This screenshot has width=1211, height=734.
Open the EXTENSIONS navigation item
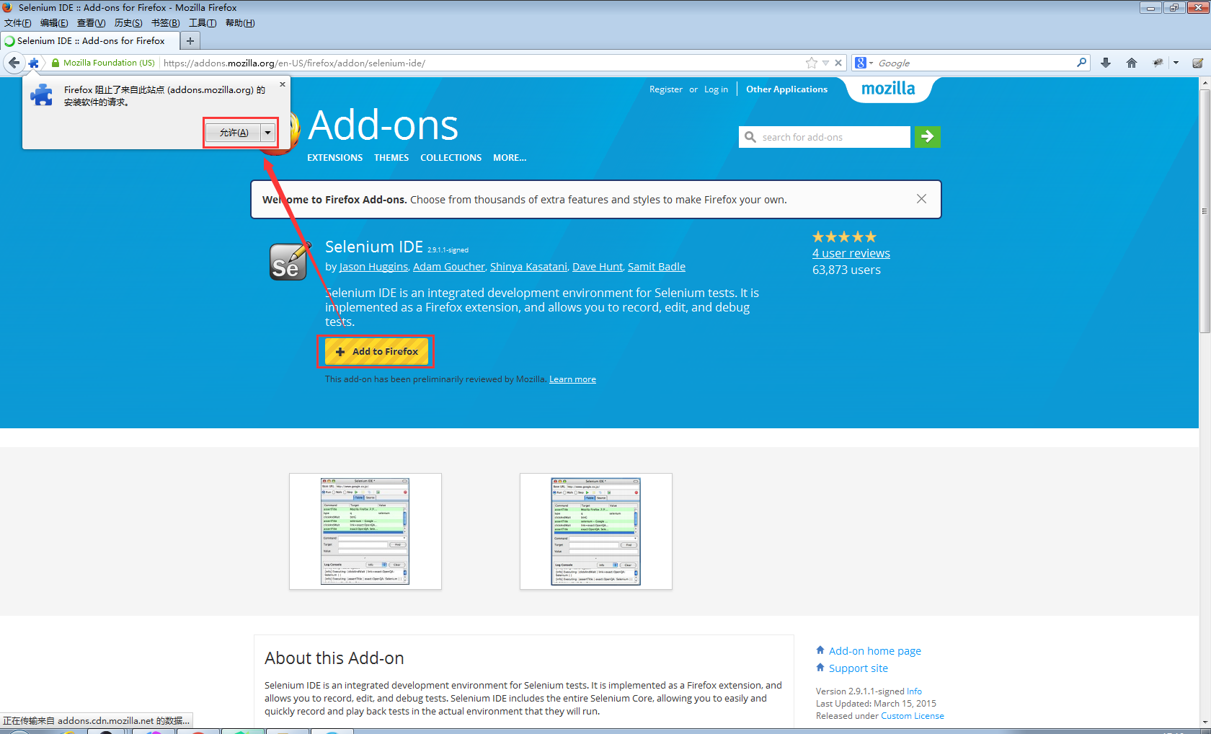click(x=335, y=157)
